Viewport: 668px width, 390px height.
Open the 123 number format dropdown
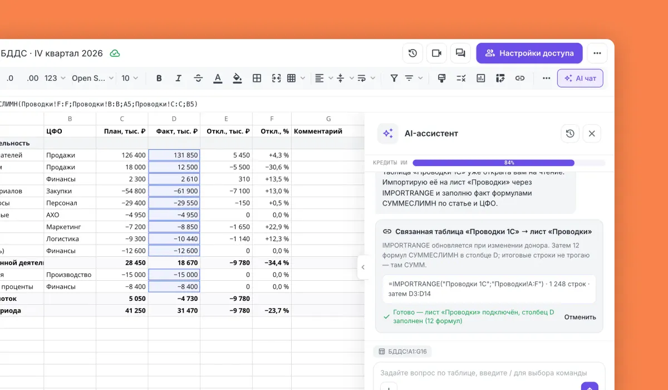pyautogui.click(x=55, y=79)
